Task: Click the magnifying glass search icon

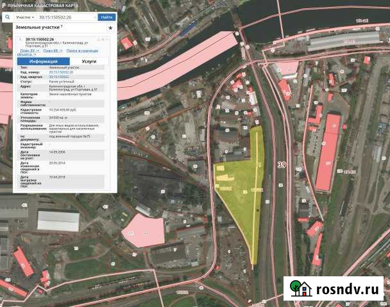Action: pyautogui.click(x=7, y=17)
